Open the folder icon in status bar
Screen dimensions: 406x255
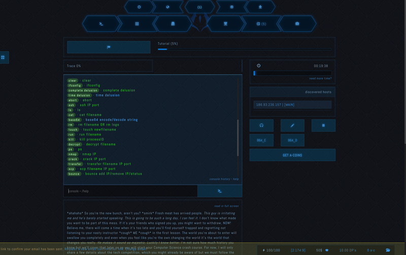(388, 250)
